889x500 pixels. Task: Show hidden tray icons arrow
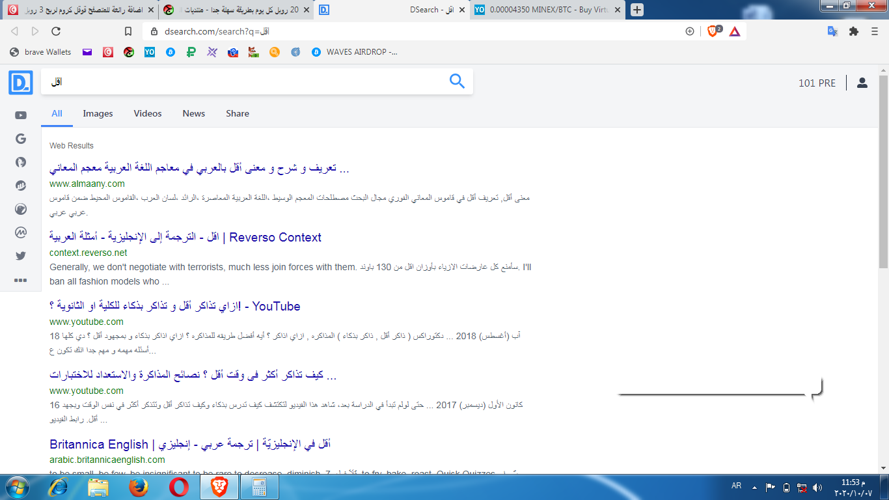pyautogui.click(x=754, y=487)
